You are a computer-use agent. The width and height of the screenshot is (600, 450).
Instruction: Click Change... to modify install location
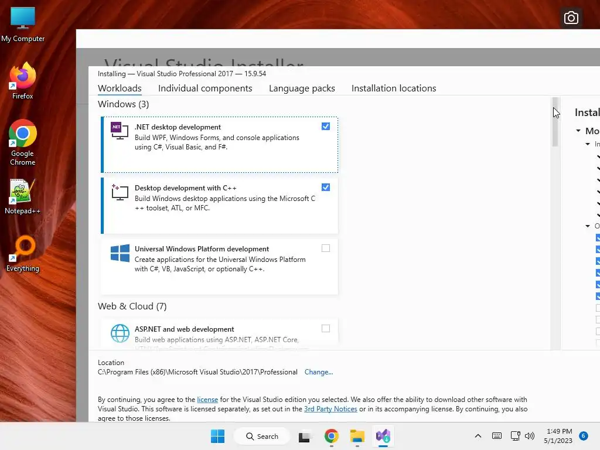point(319,372)
